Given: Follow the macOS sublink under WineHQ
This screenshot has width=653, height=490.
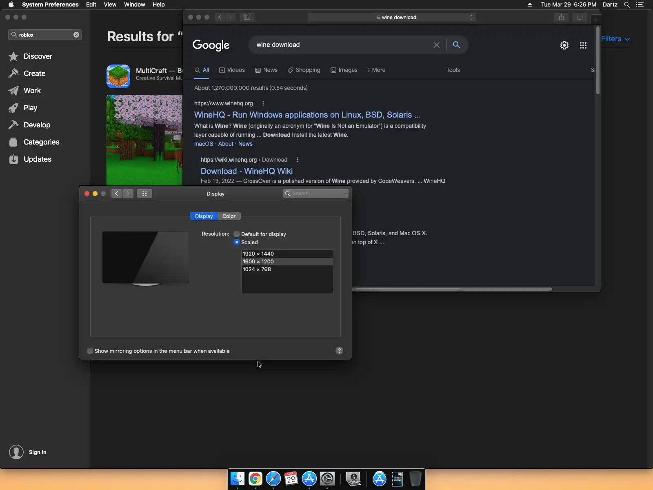Looking at the screenshot, I should point(204,144).
